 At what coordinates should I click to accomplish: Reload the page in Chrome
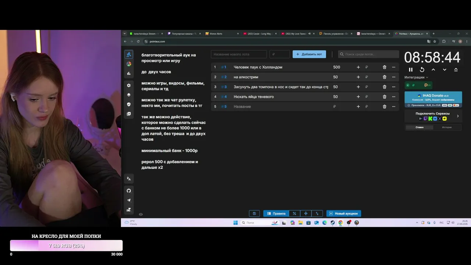coord(138,41)
